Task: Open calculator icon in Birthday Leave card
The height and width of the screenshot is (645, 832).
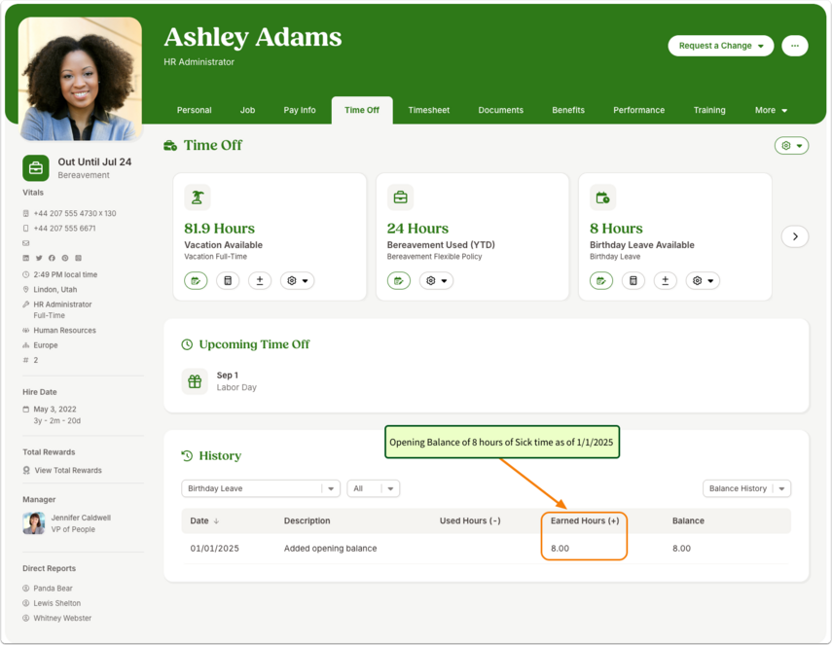Action: tap(633, 280)
